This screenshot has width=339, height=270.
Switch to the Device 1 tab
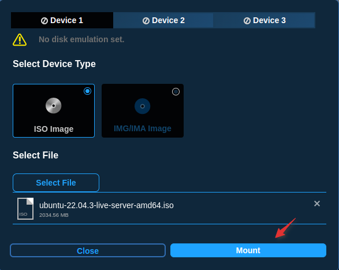pos(62,20)
